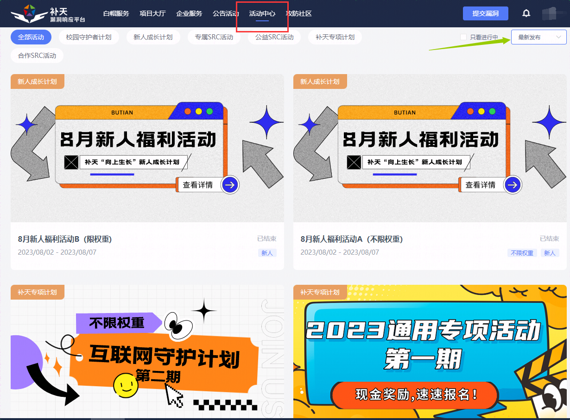Click 新人成长计划 badge on first card

pos(37,81)
